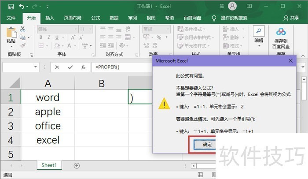Toggle Align Left icon

click(103, 37)
